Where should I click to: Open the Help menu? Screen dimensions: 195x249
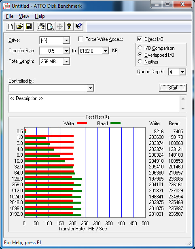[x=40, y=16]
